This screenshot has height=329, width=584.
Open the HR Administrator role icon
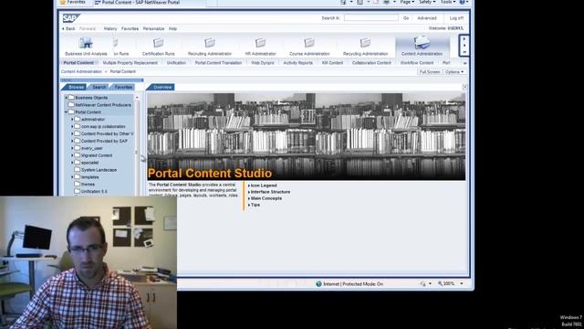click(x=260, y=43)
